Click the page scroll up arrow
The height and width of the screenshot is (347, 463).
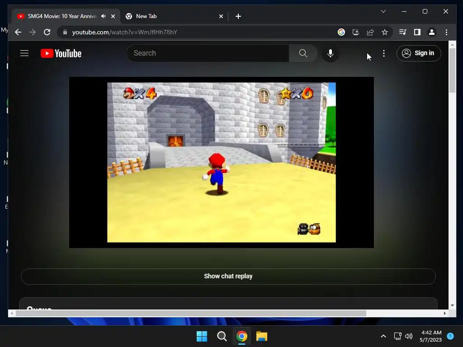click(452, 45)
